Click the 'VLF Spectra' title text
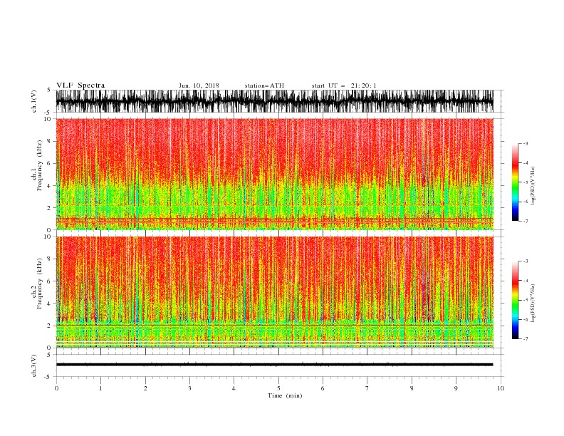The image size is (564, 436). coord(80,85)
